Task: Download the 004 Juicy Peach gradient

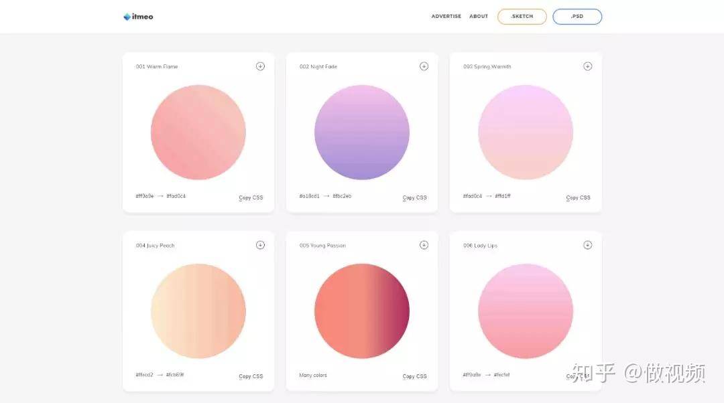Action: coord(260,245)
